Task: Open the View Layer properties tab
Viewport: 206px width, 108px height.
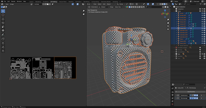Action: [x=173, y=98]
